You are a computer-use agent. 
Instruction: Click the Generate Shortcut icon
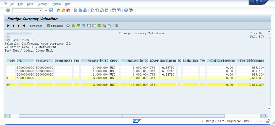point(119,10)
